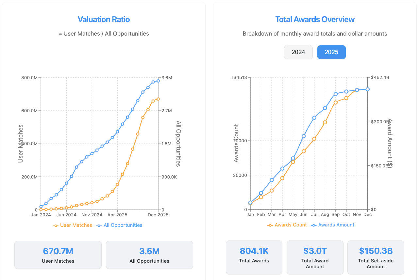Click blue All Opportunities legend marker icon
This screenshot has width=419, height=280.
[x=99, y=226]
